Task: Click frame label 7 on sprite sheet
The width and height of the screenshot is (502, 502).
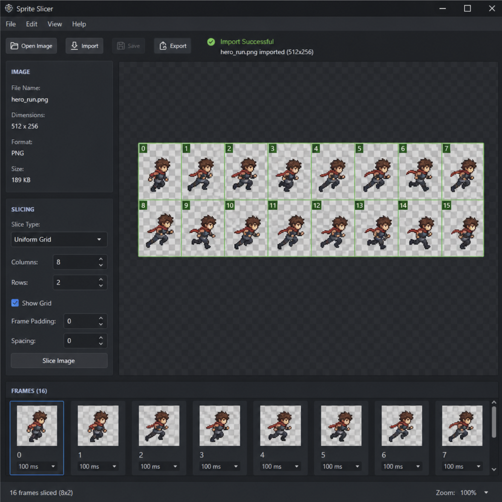Action: [x=446, y=149]
